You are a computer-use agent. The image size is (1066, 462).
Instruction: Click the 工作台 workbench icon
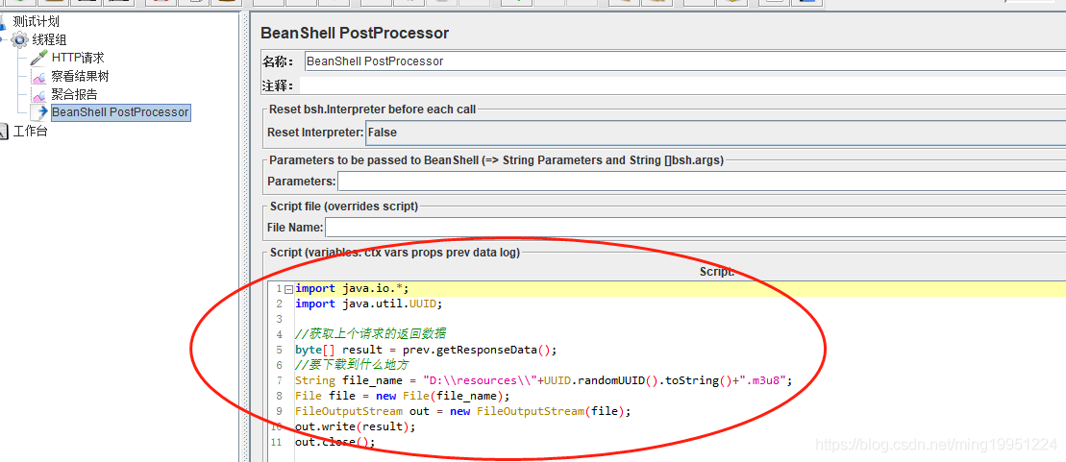tap(3, 131)
